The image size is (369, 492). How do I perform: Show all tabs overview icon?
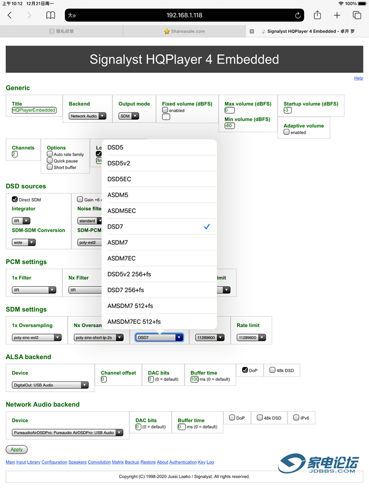click(x=357, y=15)
